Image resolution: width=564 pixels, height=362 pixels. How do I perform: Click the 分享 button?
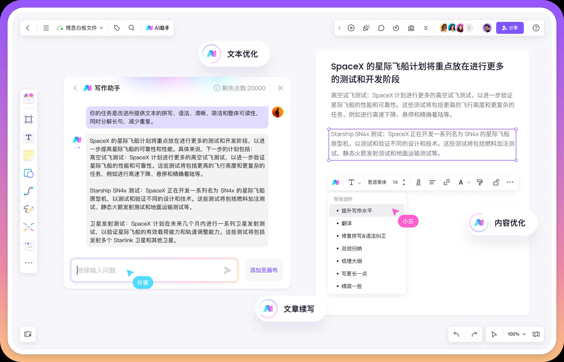pyautogui.click(x=510, y=28)
